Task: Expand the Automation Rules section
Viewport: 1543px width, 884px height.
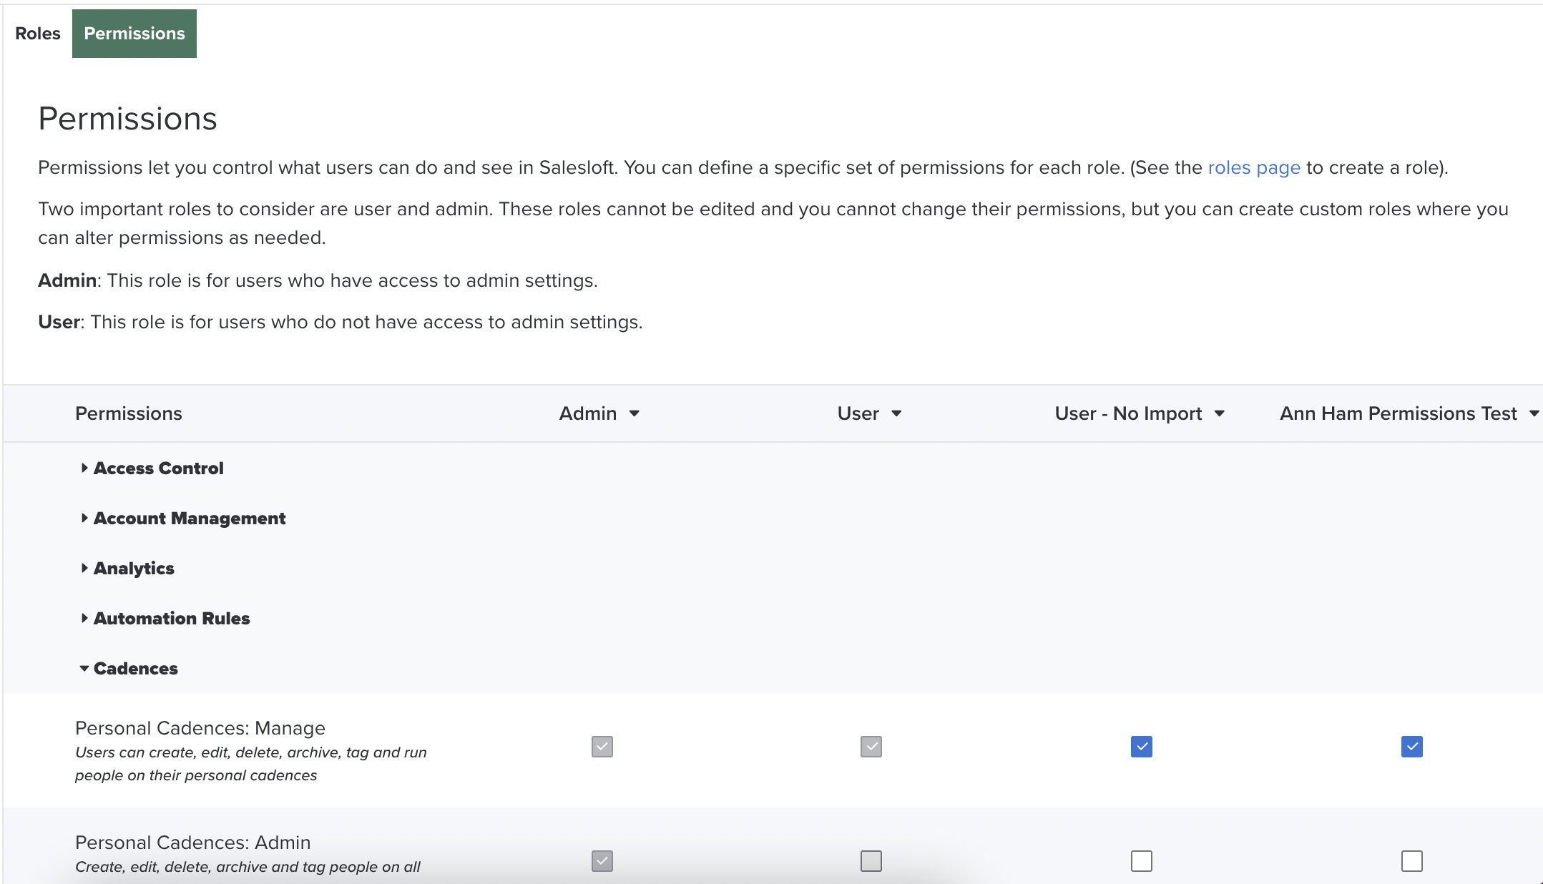Action: [171, 619]
